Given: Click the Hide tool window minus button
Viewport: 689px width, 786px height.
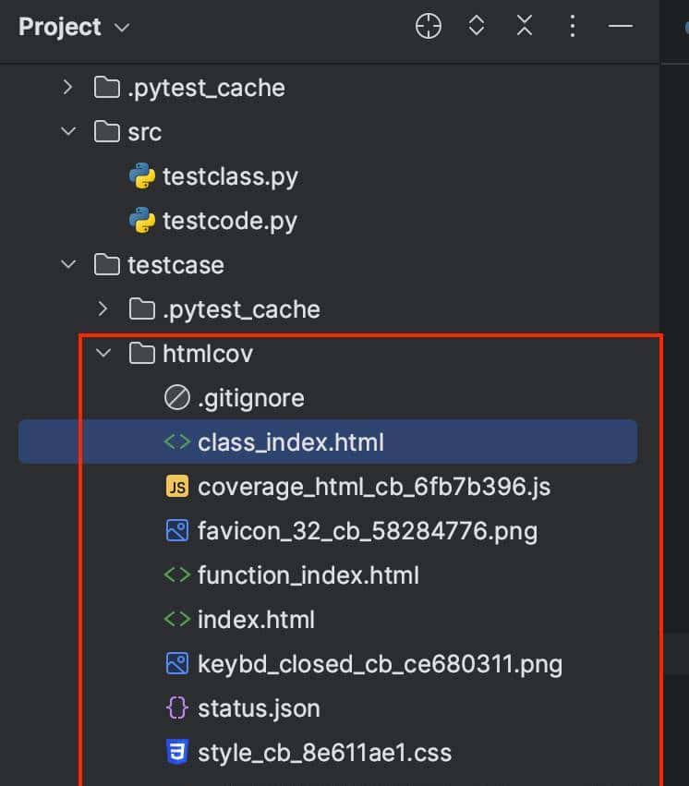Looking at the screenshot, I should click(621, 26).
